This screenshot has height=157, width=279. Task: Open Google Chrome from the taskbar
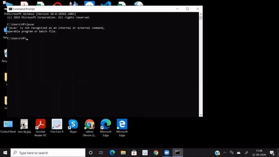(x=156, y=153)
